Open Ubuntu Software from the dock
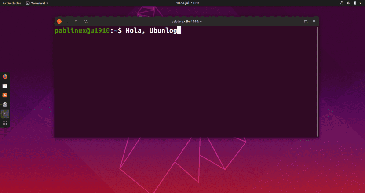 click(5, 95)
